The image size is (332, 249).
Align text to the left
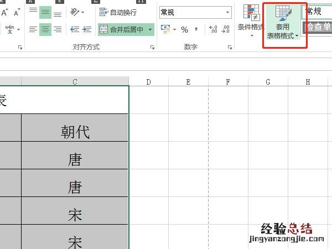coord(33,29)
